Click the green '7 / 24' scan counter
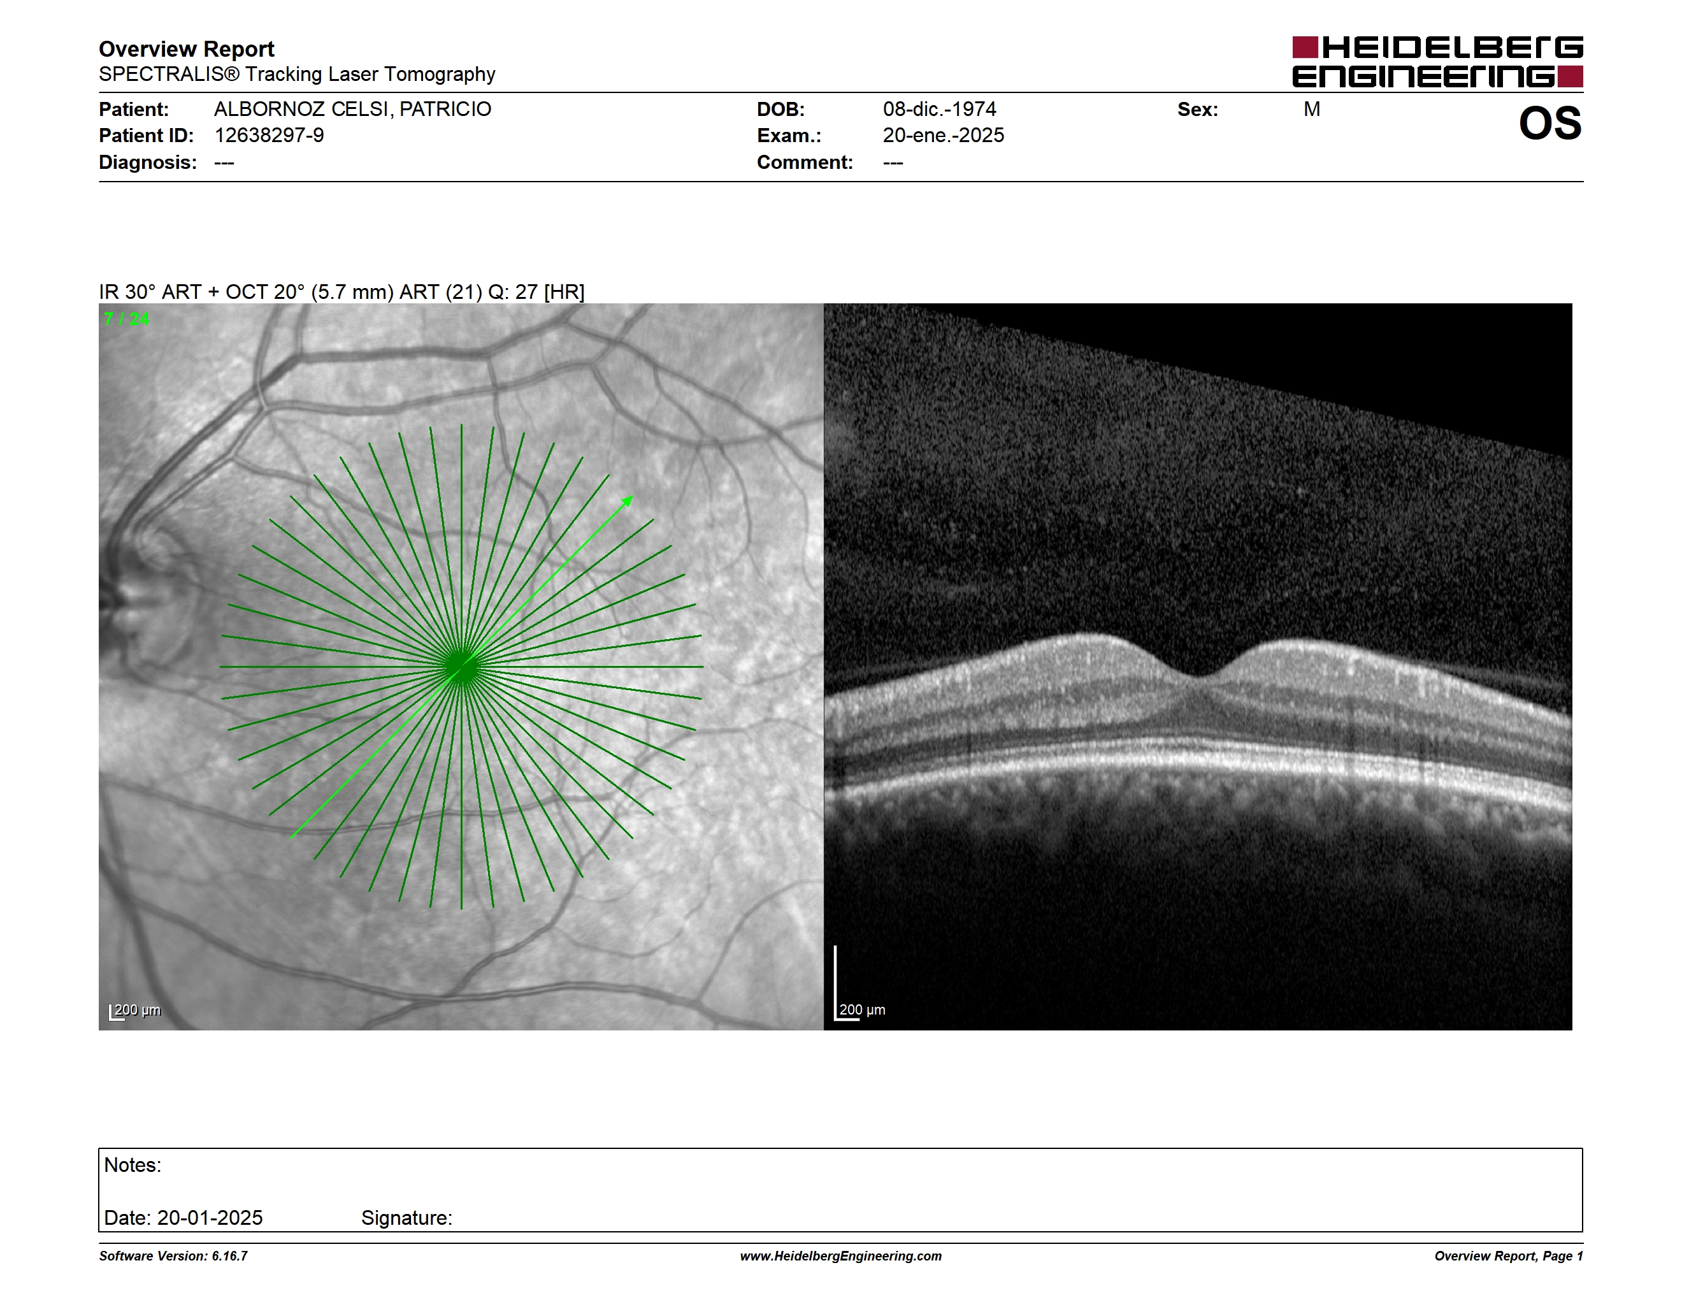1682x1300 pixels. [126, 319]
